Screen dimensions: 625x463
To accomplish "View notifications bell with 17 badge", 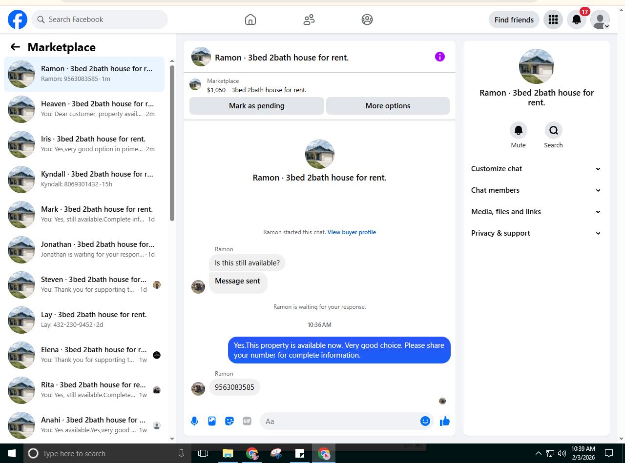I will (x=577, y=20).
